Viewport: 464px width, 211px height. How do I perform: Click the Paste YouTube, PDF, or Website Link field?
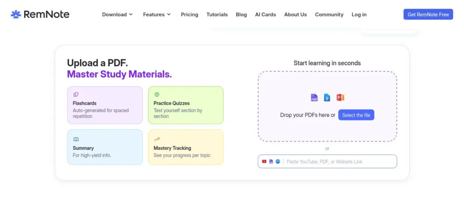(x=327, y=161)
